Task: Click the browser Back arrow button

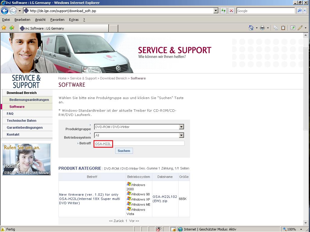Action: click(x=5, y=11)
